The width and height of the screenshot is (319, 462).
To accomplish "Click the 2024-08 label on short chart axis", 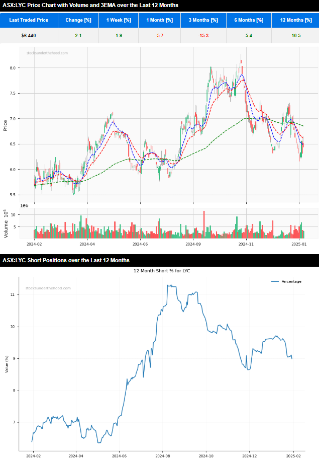I will [x=162, y=456].
